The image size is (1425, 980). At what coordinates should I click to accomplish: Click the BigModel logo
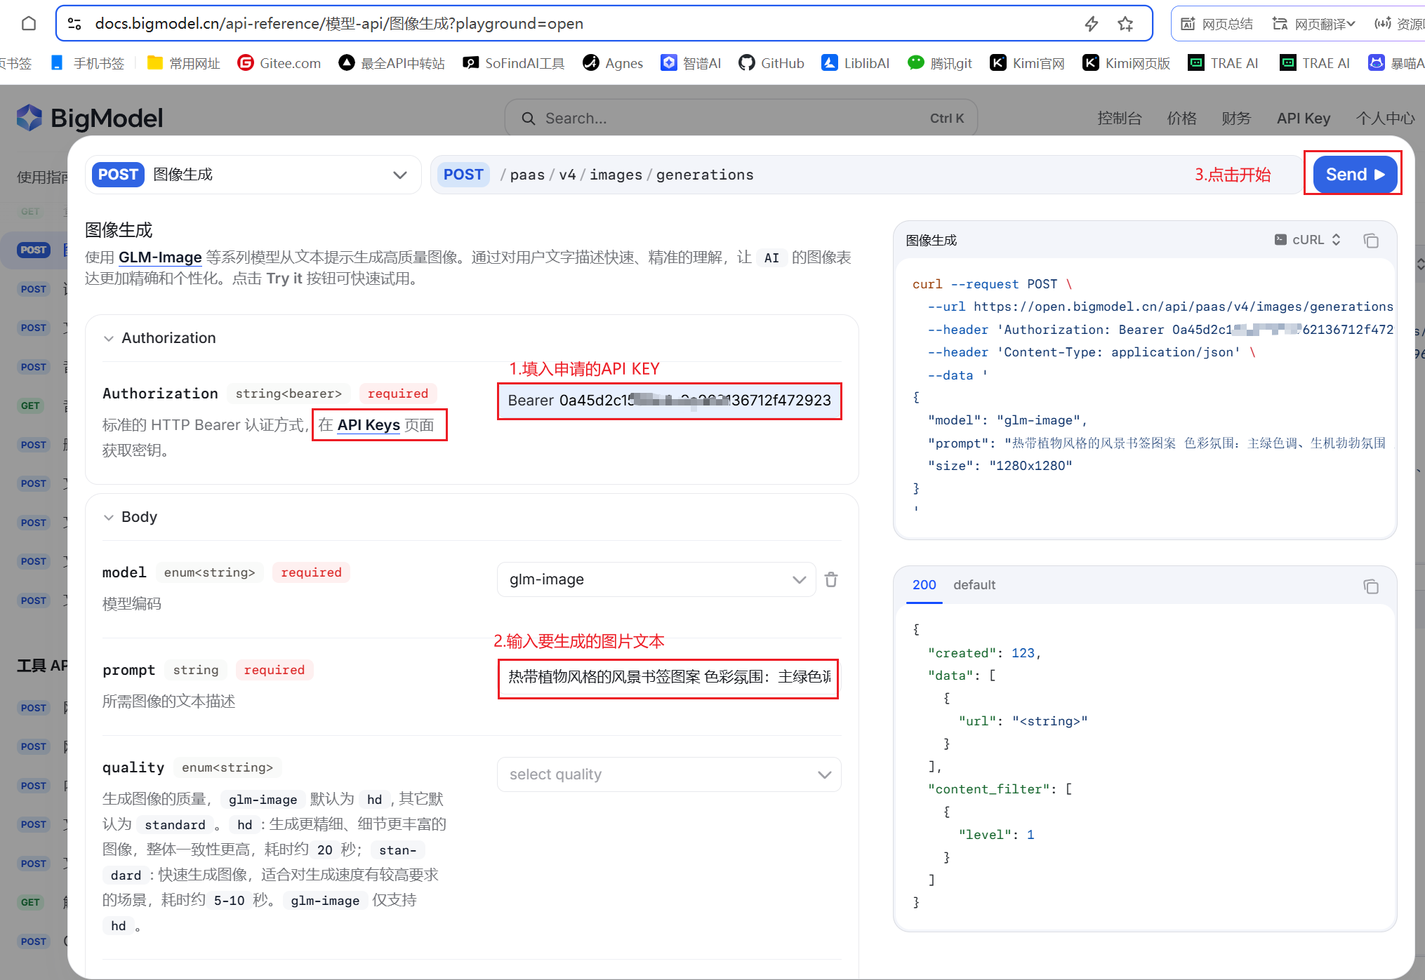(x=90, y=118)
